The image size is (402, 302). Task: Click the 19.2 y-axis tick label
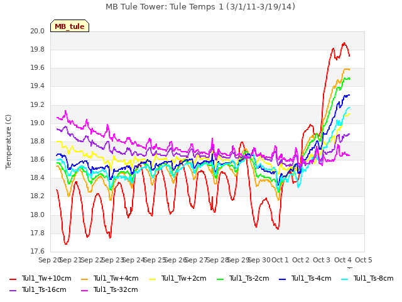pyautogui.click(x=38, y=105)
